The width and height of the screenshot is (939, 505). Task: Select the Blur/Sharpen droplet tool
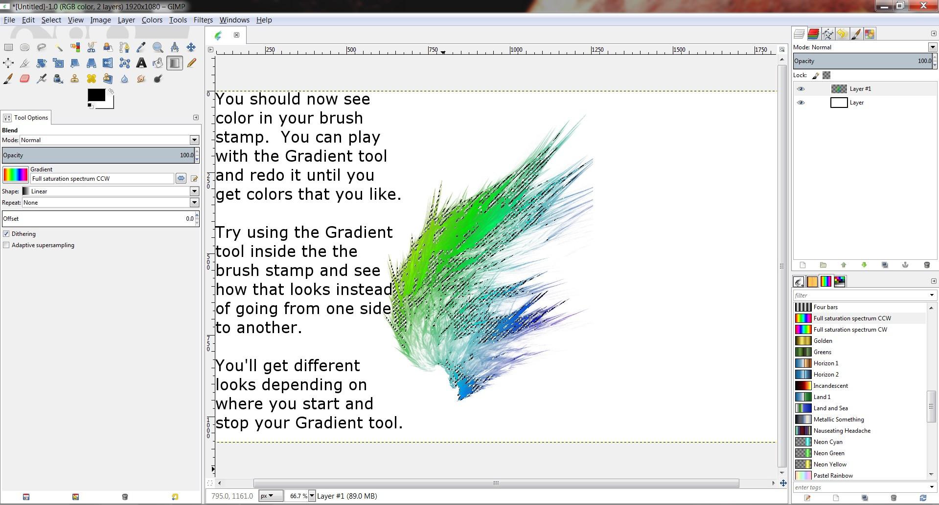point(124,79)
